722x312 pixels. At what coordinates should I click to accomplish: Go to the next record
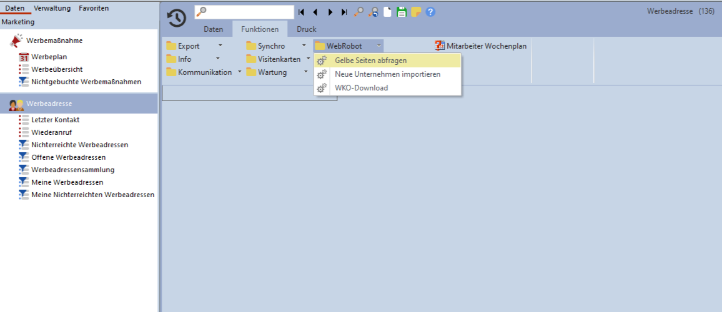(x=330, y=12)
